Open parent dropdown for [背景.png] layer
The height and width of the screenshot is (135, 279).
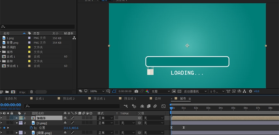coord(154,133)
